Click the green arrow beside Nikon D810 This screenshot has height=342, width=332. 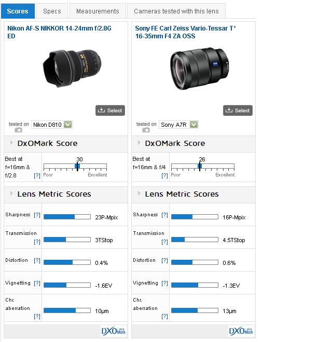(67, 125)
